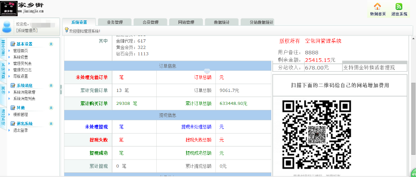Click the large QR code image

click(x=317, y=134)
